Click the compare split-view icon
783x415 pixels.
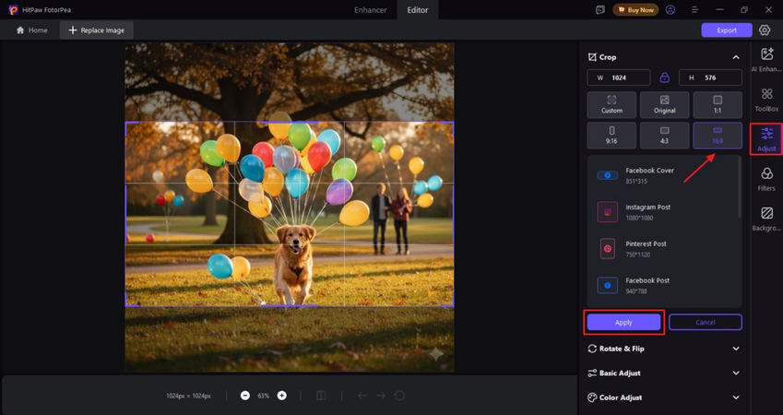[x=321, y=396]
